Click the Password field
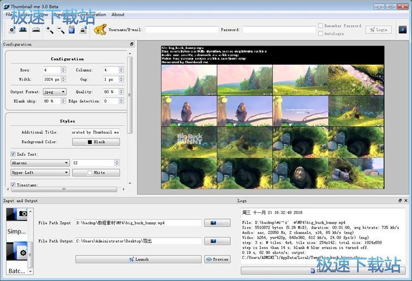 [x=279, y=30]
